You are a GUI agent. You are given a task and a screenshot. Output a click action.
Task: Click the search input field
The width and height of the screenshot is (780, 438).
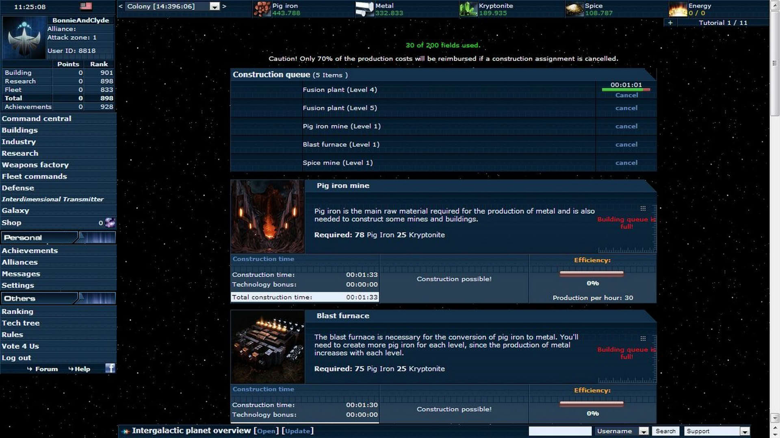point(560,431)
